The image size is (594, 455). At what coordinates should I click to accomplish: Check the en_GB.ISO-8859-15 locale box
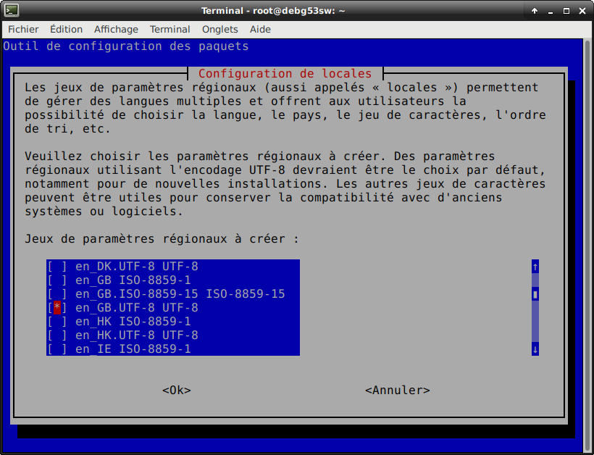(x=57, y=294)
